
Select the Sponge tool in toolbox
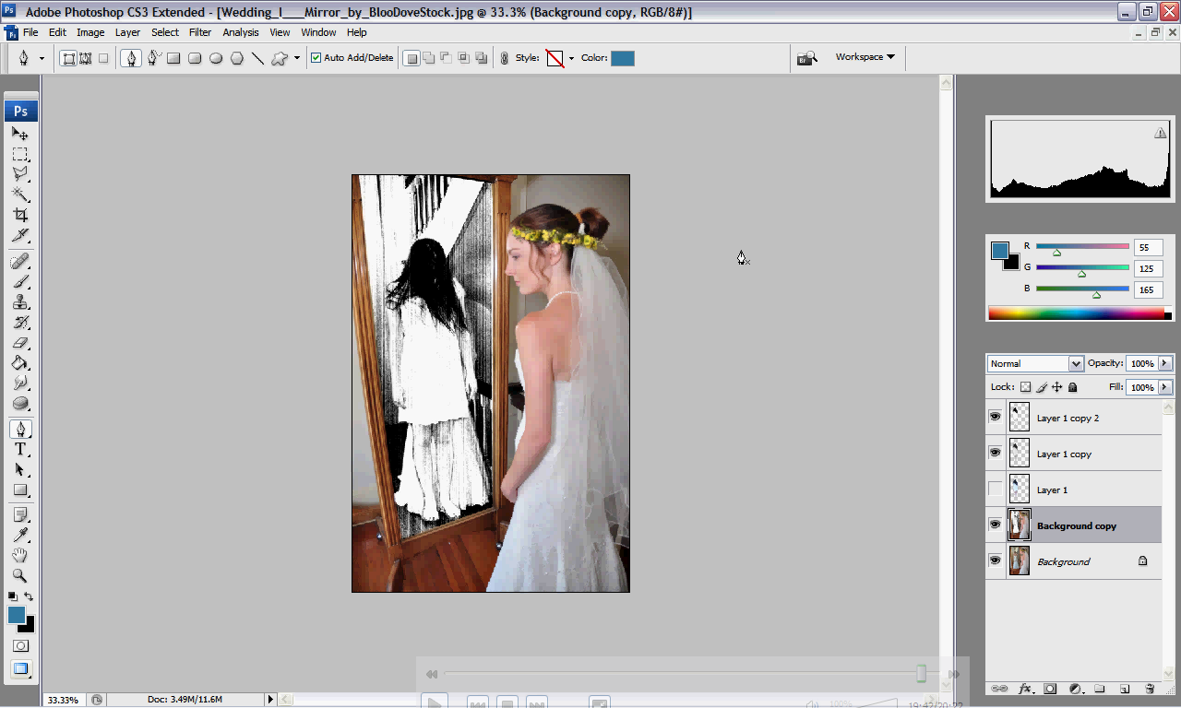point(19,403)
